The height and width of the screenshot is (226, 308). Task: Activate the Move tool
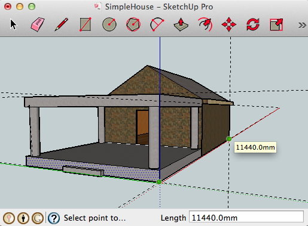(x=229, y=24)
